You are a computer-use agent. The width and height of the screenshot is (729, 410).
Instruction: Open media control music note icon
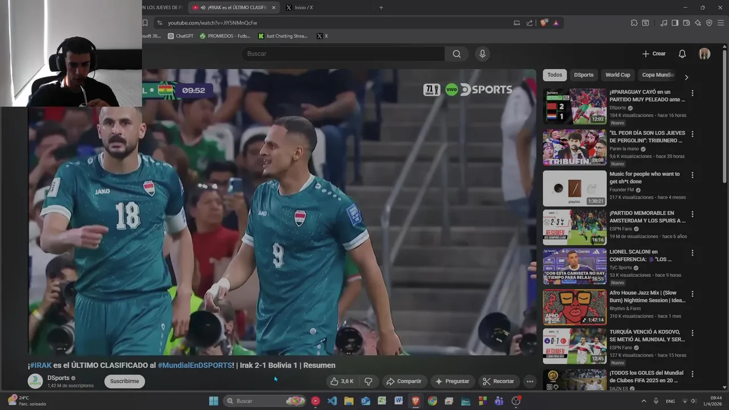pyautogui.click(x=664, y=23)
